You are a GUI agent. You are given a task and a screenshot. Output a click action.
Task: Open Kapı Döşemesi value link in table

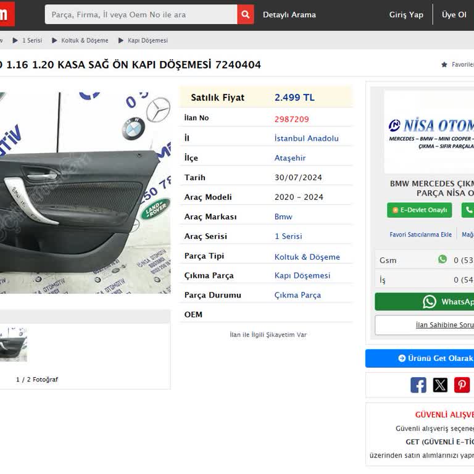(302, 276)
